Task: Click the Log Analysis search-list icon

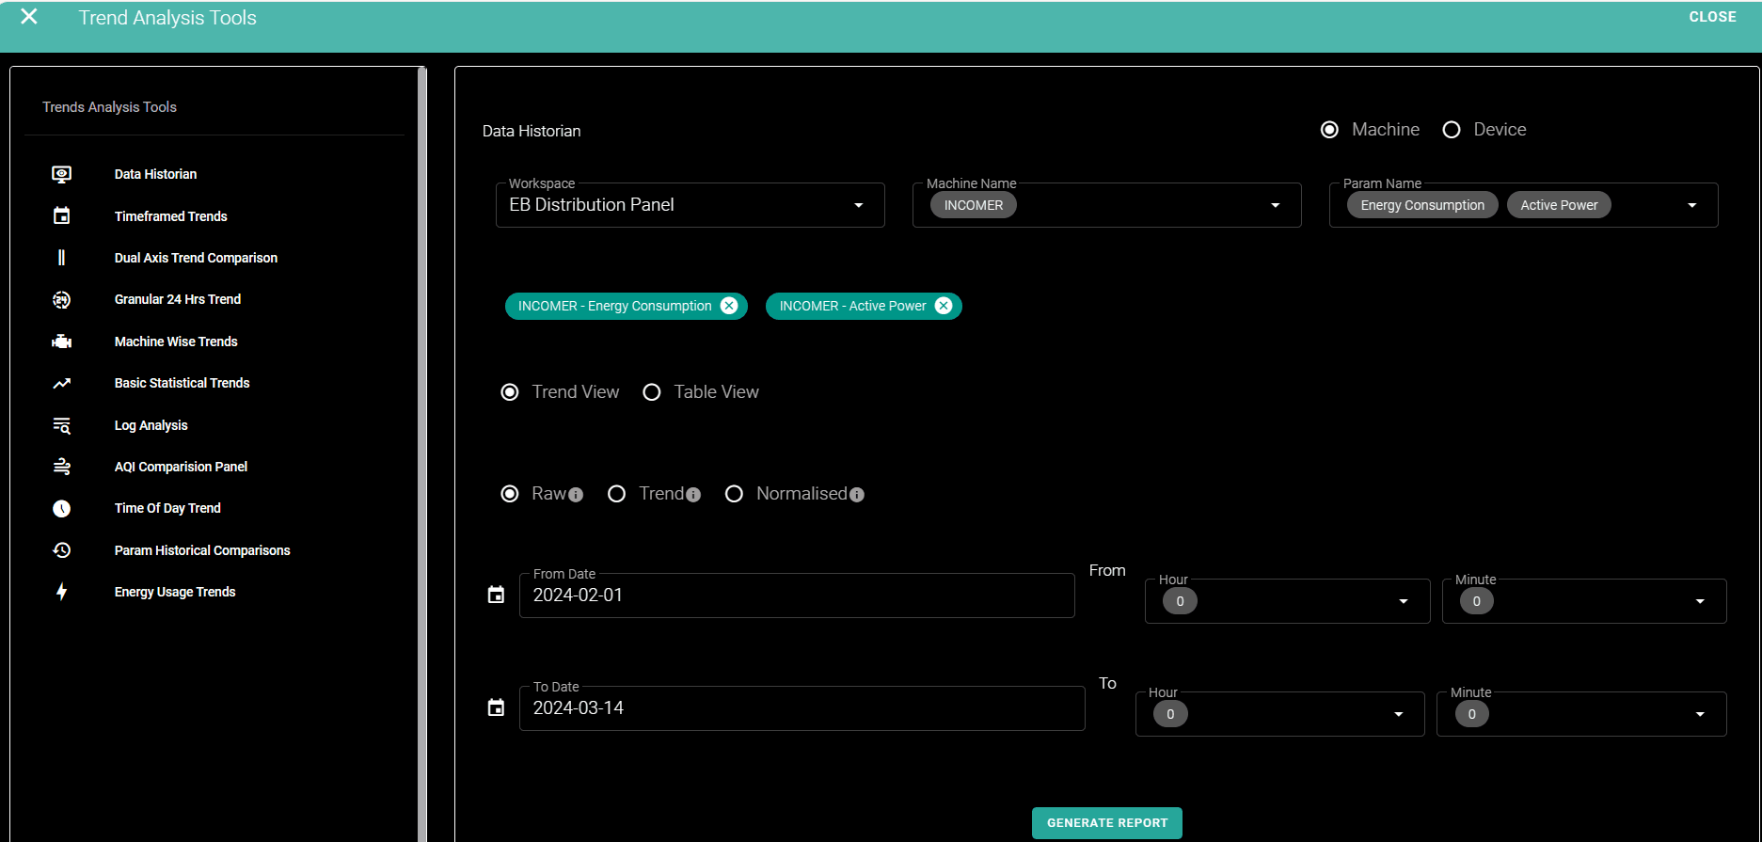Action: 61,425
